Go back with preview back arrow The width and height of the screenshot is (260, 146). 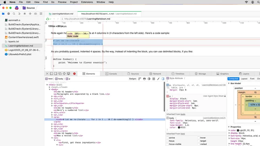(x=54, y=19)
